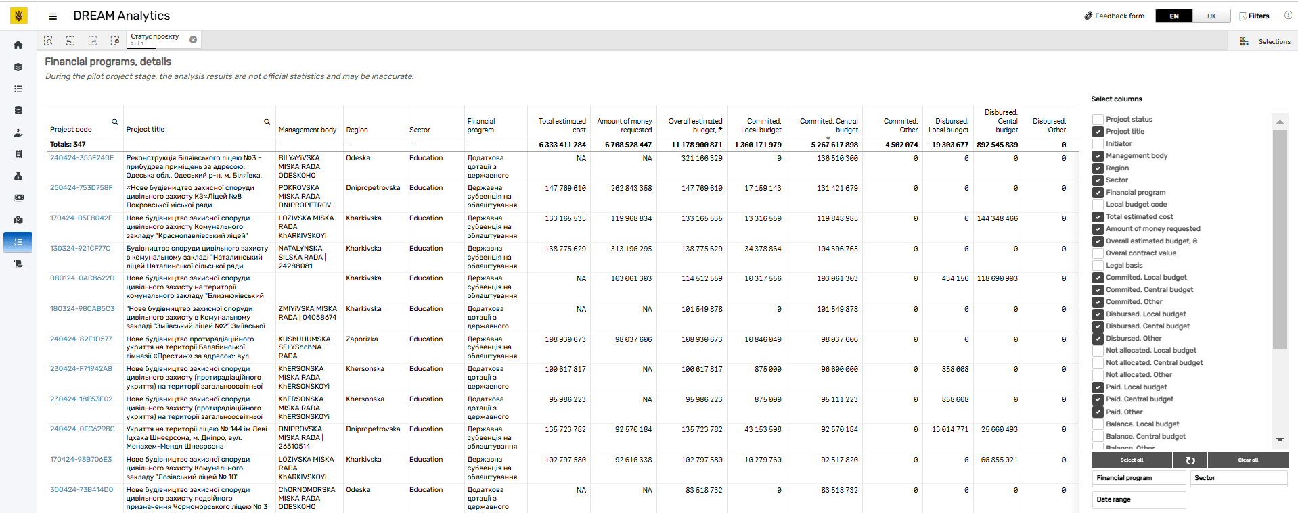This screenshot has height=513, width=1298.
Task: Search in the Project code column
Action: pyautogui.click(x=114, y=122)
